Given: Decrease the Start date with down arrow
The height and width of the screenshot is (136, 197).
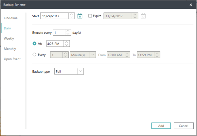Looking at the screenshot, I should point(71,17).
